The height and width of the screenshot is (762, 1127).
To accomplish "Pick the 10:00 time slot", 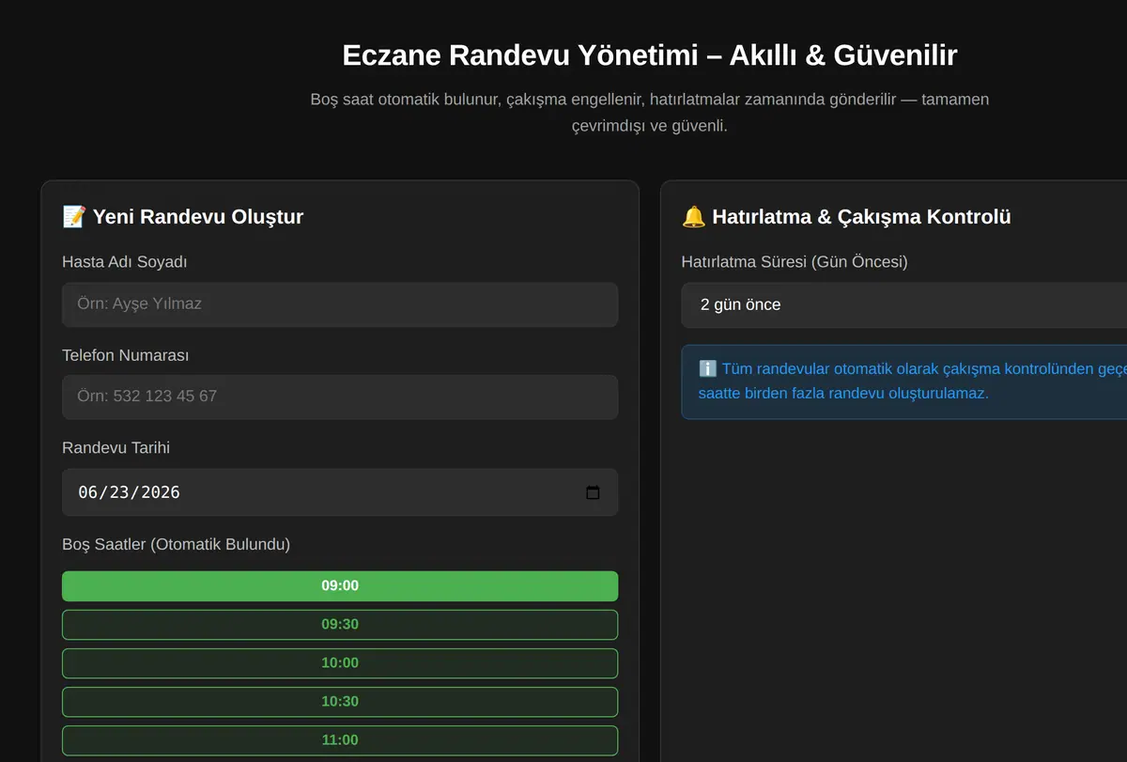I will pos(340,663).
